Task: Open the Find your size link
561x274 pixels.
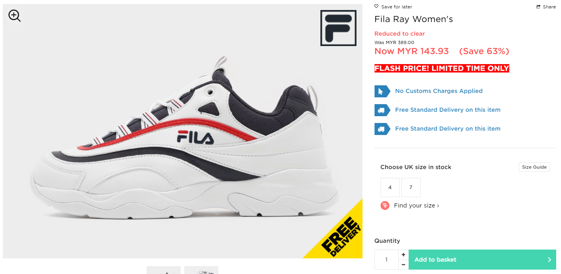Action: point(416,205)
